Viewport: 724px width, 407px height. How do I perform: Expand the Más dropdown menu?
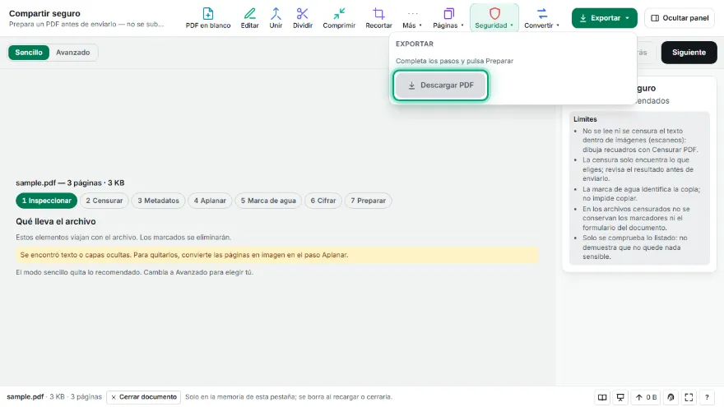click(x=412, y=18)
